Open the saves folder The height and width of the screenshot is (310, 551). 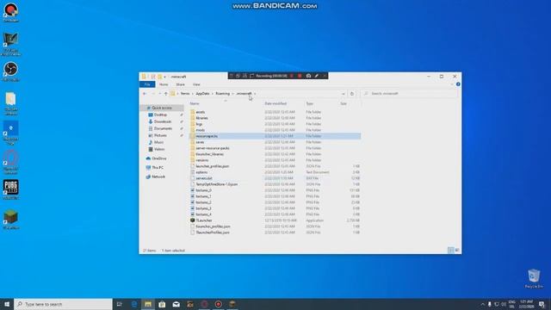tap(200, 142)
